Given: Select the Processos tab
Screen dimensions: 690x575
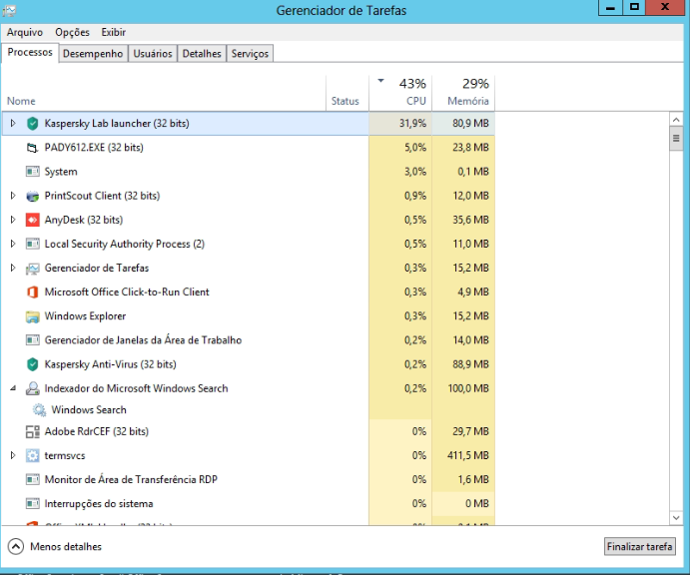Looking at the screenshot, I should point(30,52).
